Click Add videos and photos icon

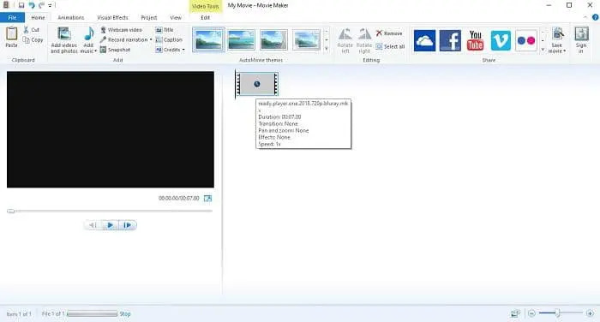[64, 33]
